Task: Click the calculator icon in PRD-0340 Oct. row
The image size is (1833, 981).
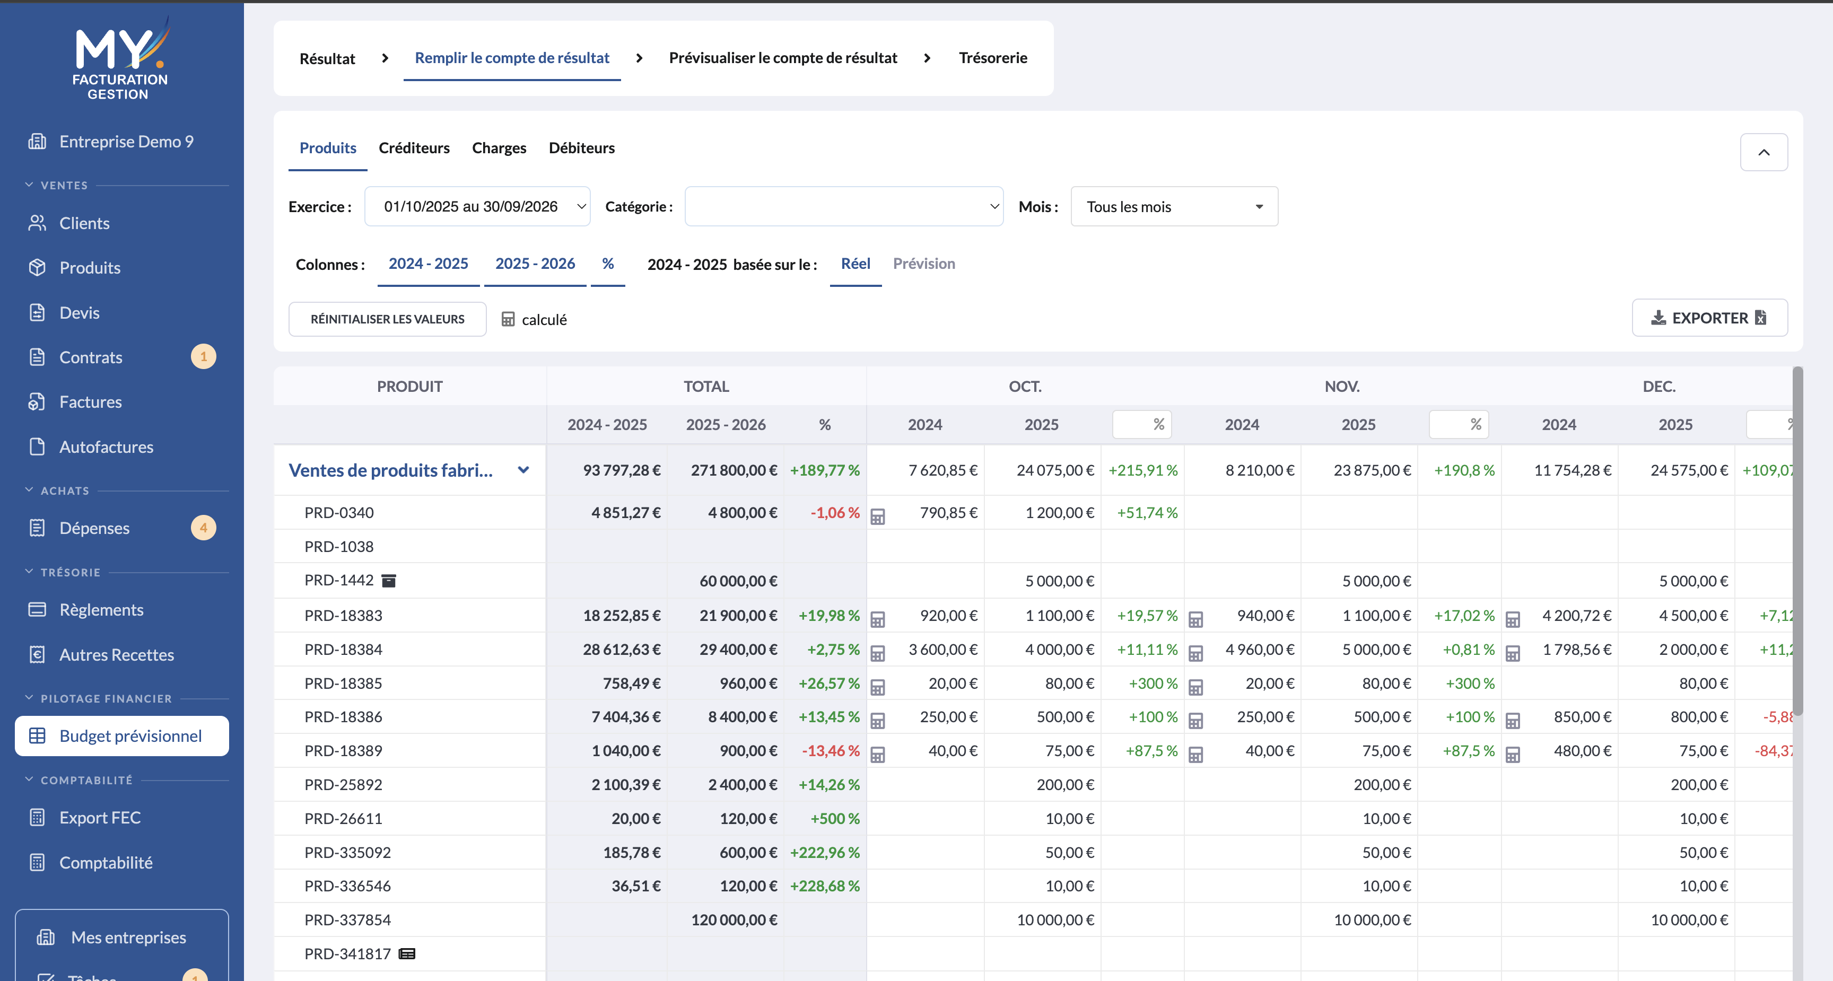Action: [x=878, y=516]
